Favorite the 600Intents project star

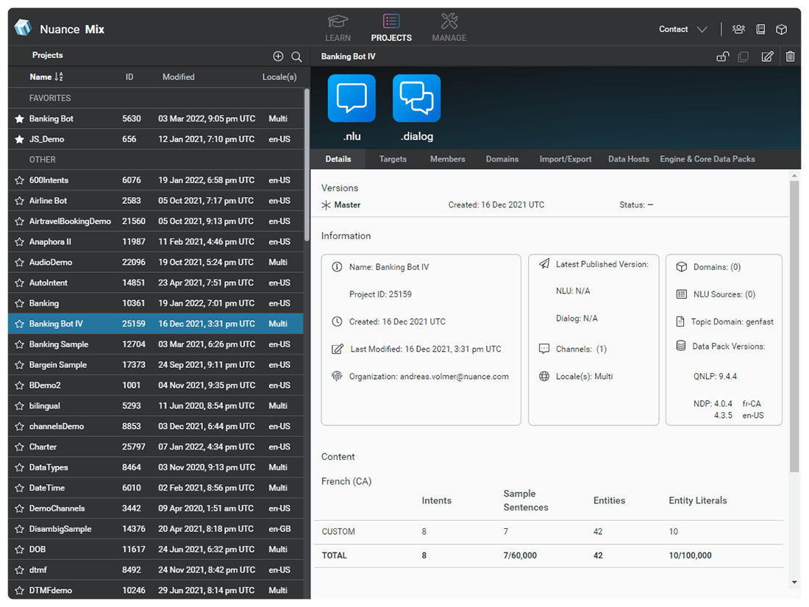click(20, 180)
